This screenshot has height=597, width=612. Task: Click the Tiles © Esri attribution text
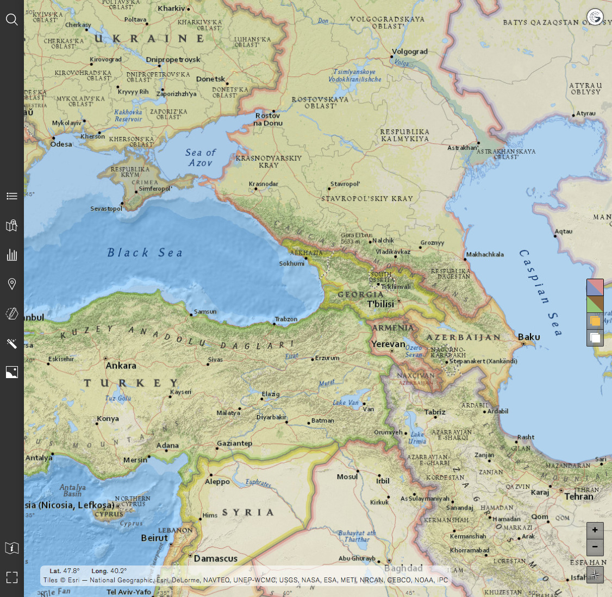point(246,580)
